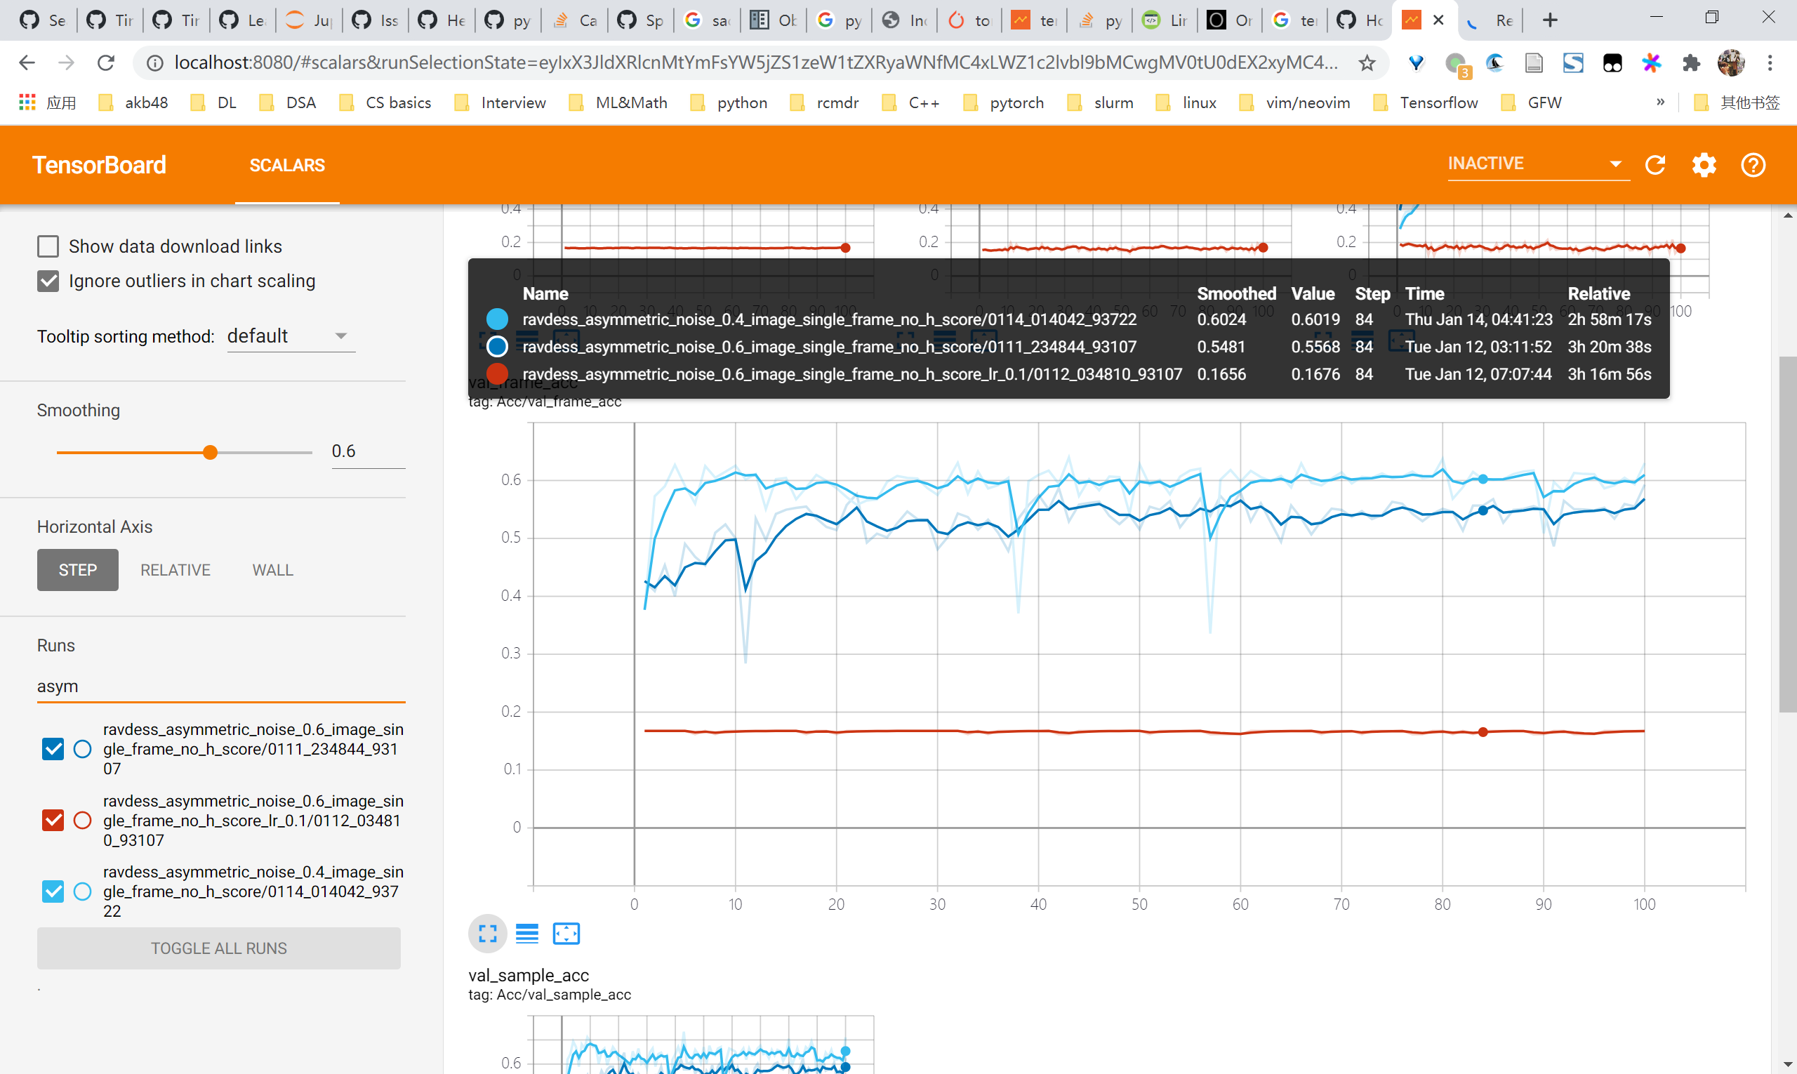Screen dimensions: 1797x1074
Task: Switch to the Iss GitHub browser tab
Action: pyautogui.click(x=375, y=20)
